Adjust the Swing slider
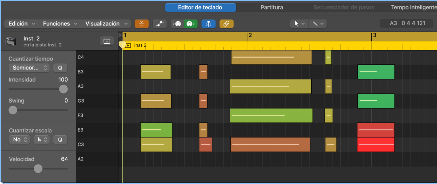Screen dimensions: 437x184 point(13,110)
